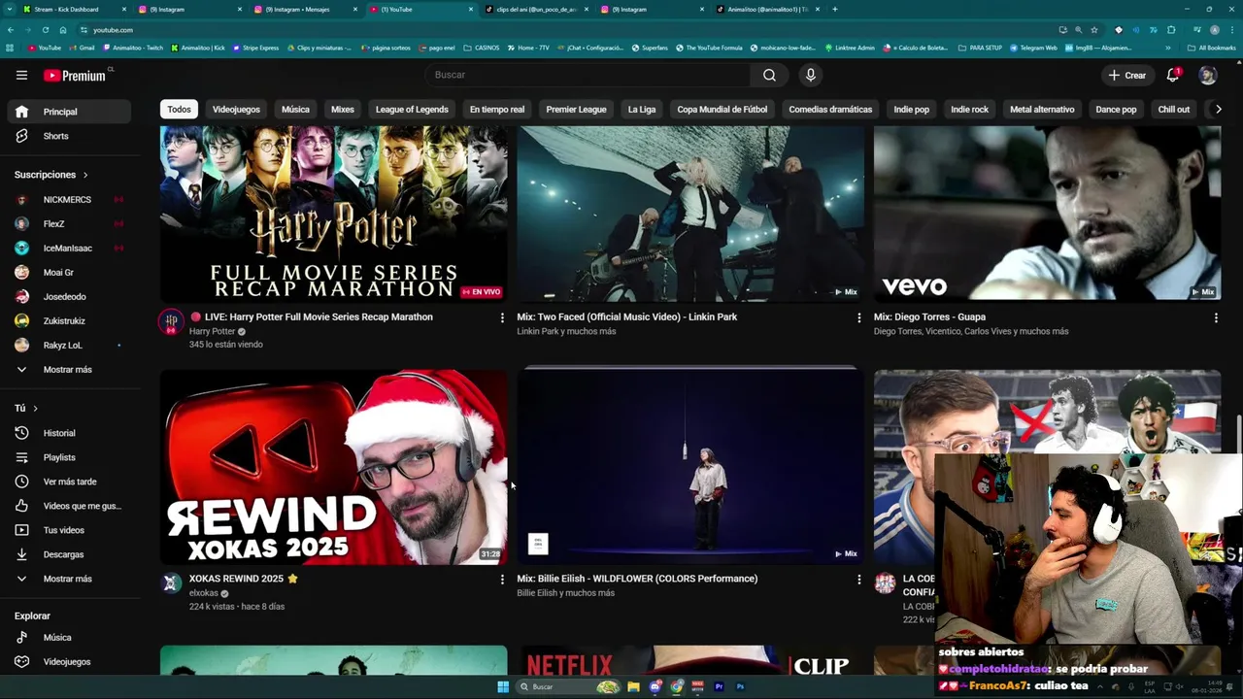Open options for XOKAS REWIND 2025
The height and width of the screenshot is (699, 1243).
click(x=502, y=580)
